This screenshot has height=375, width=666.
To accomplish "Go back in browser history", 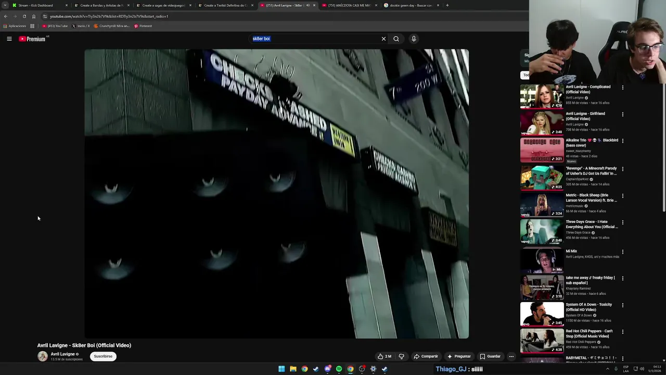I will 6,16.
